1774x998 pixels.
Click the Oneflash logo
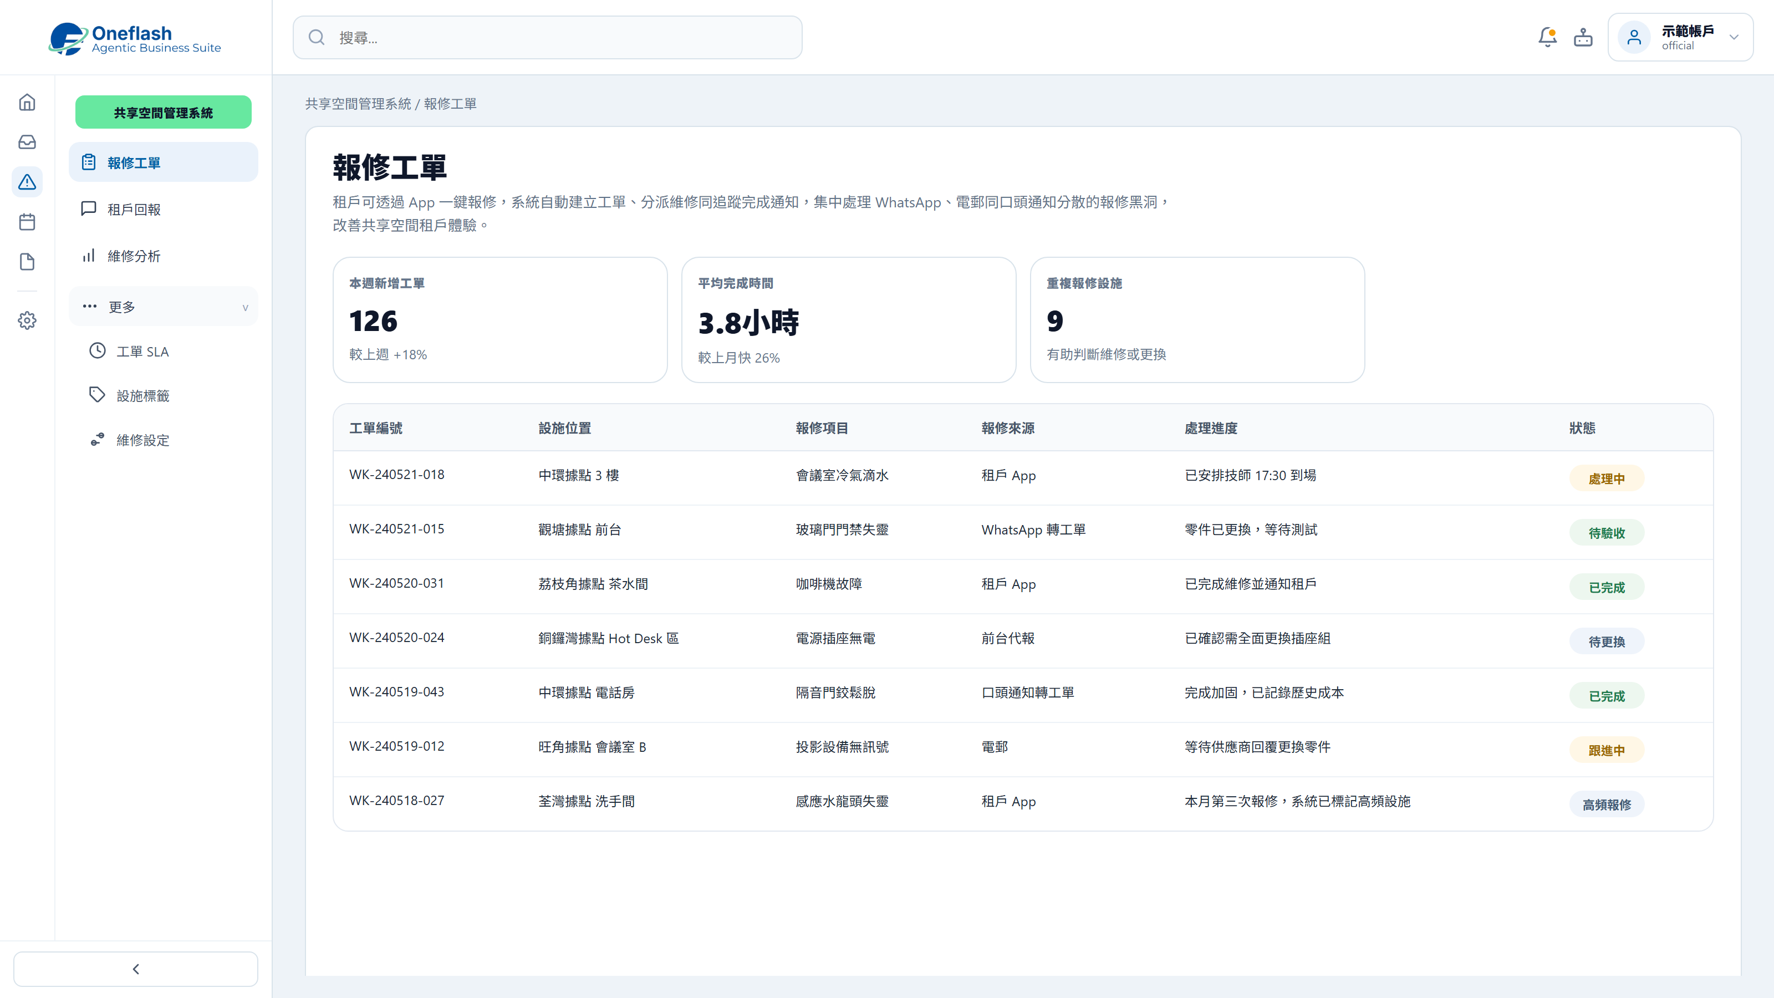(x=135, y=39)
